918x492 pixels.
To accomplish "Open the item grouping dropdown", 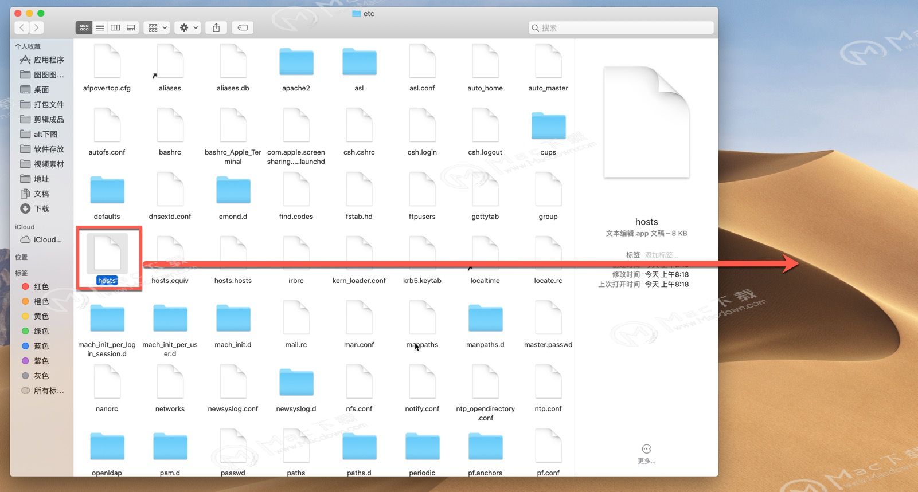I will (x=158, y=27).
